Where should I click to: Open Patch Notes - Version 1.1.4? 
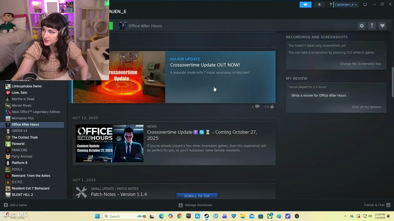tap(119, 194)
